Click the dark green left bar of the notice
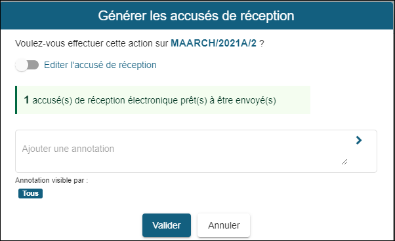 (16, 100)
